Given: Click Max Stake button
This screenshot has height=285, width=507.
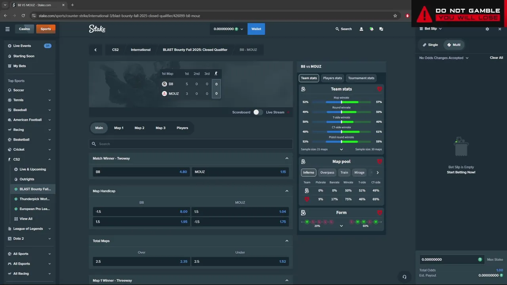Looking at the screenshot, I should (x=495, y=260).
